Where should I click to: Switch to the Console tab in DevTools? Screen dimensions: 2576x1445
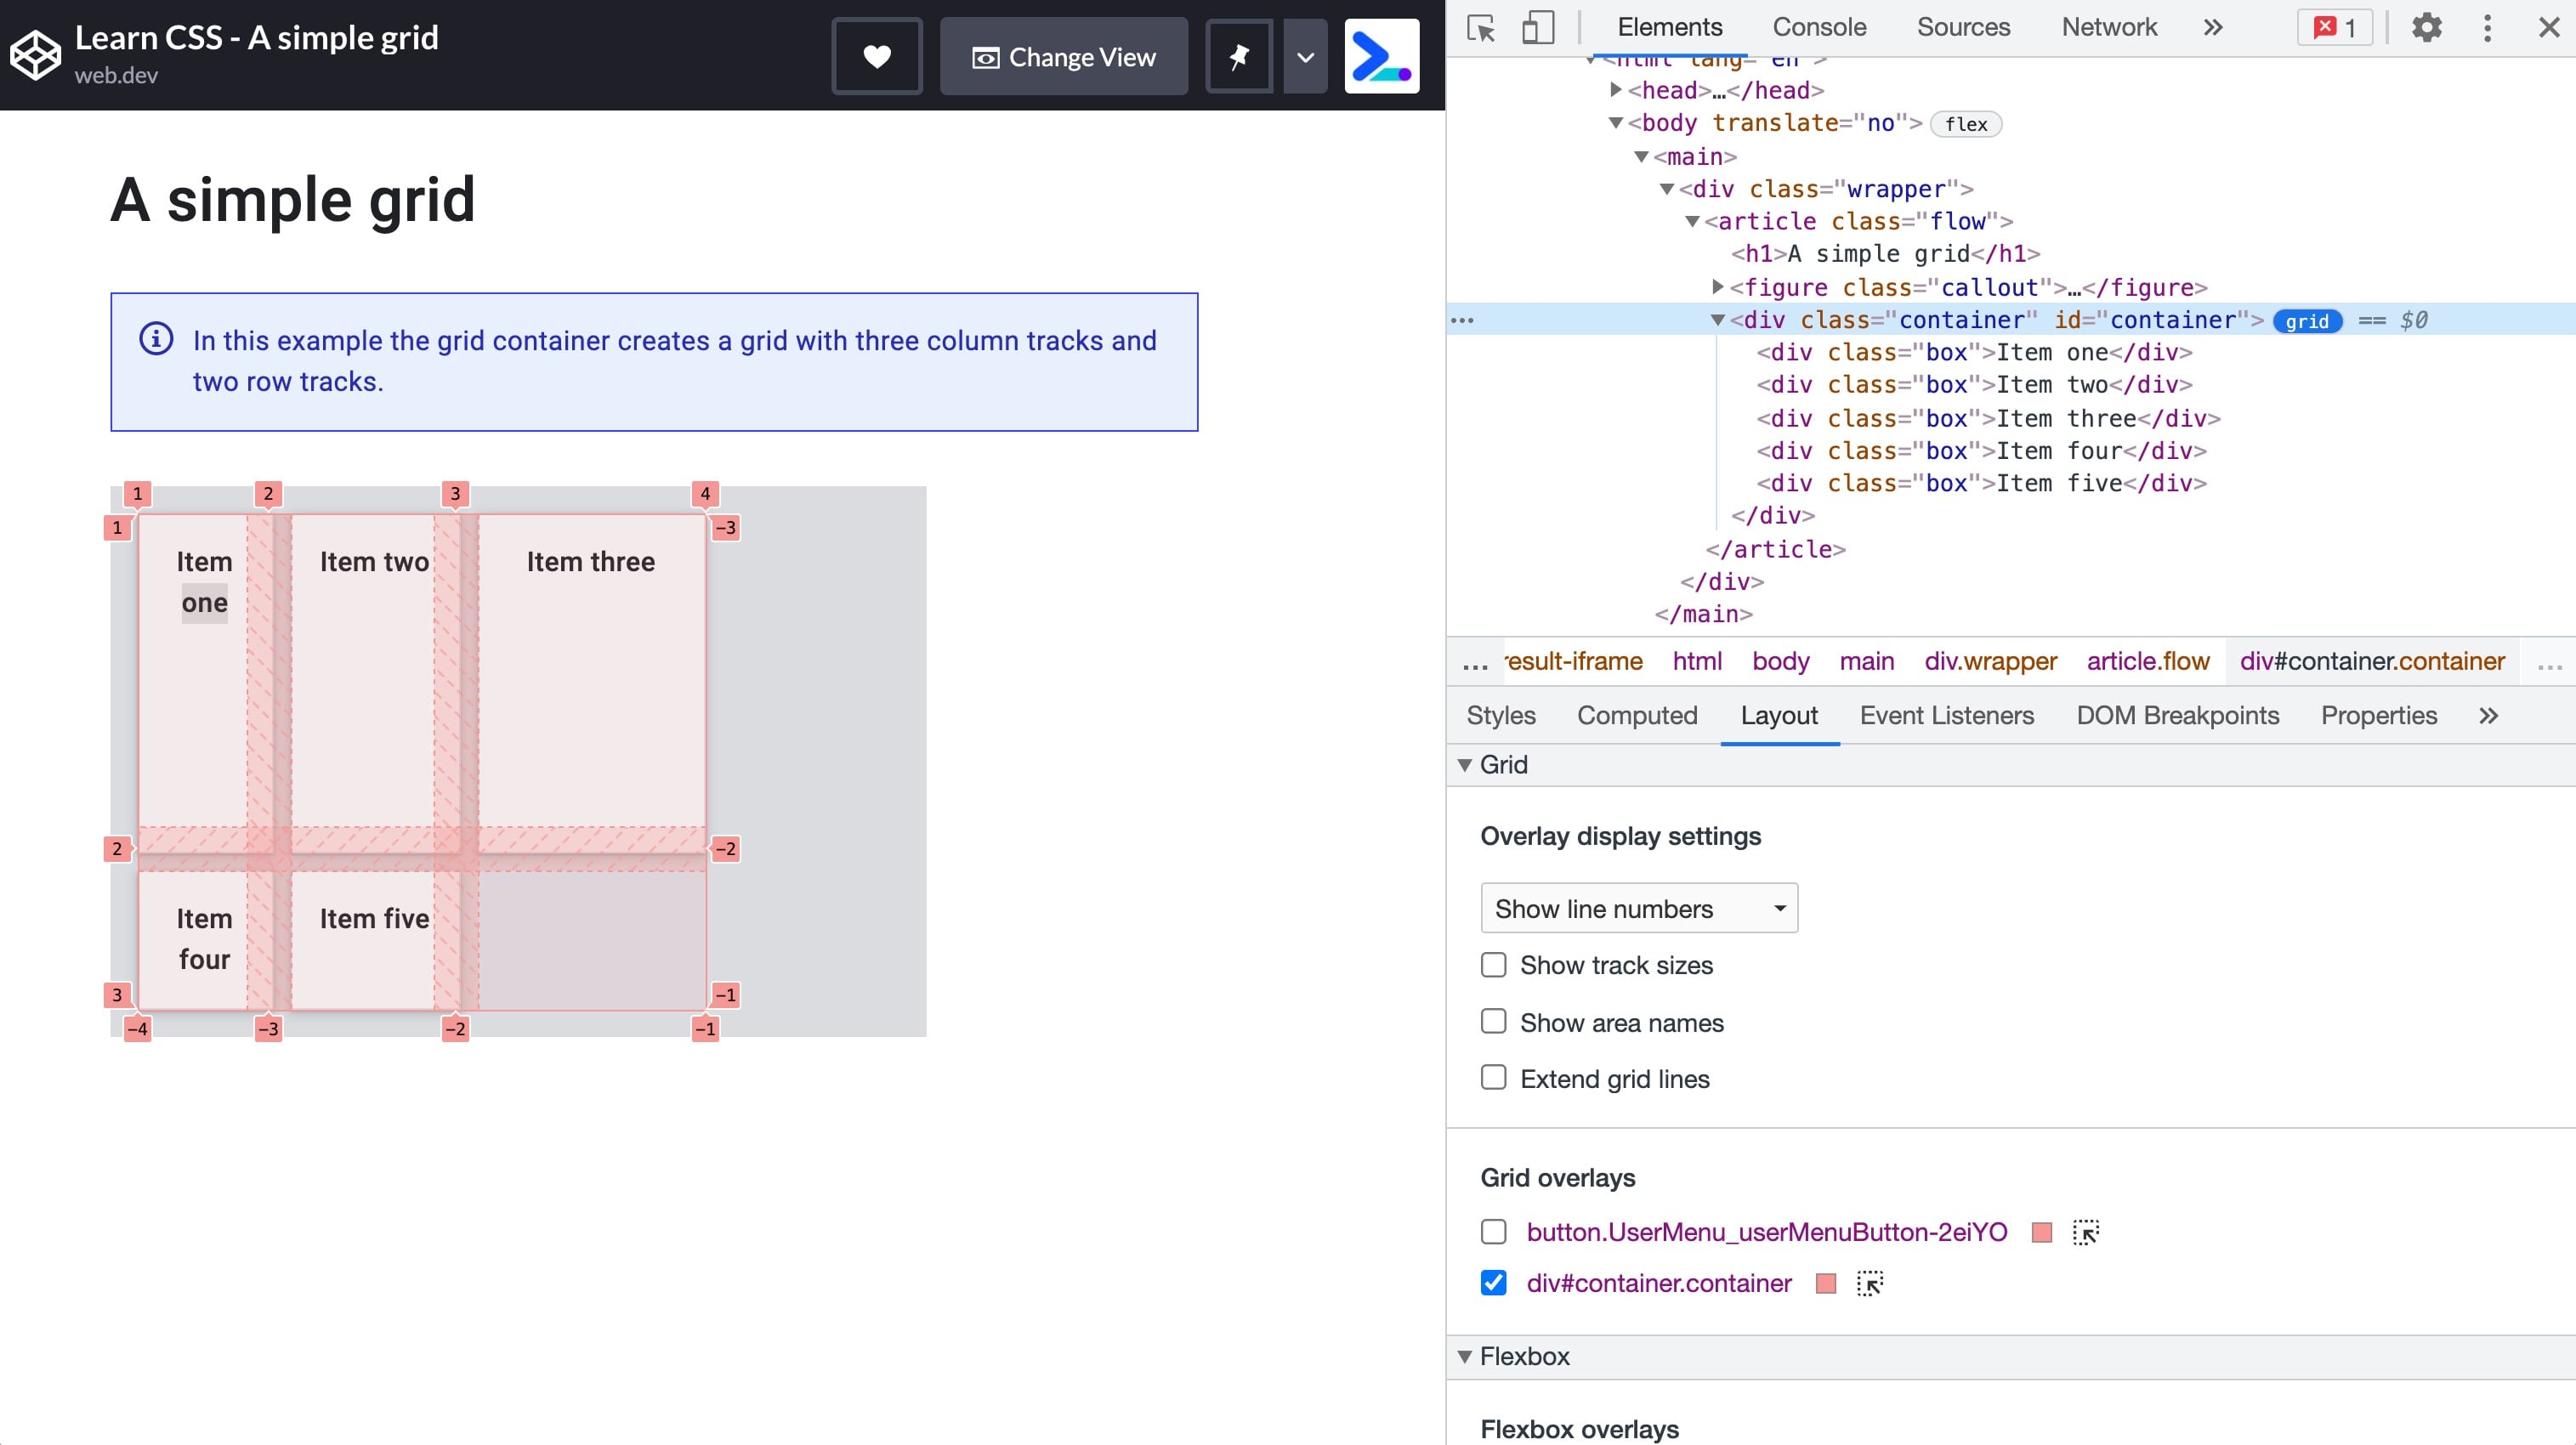(x=1819, y=26)
